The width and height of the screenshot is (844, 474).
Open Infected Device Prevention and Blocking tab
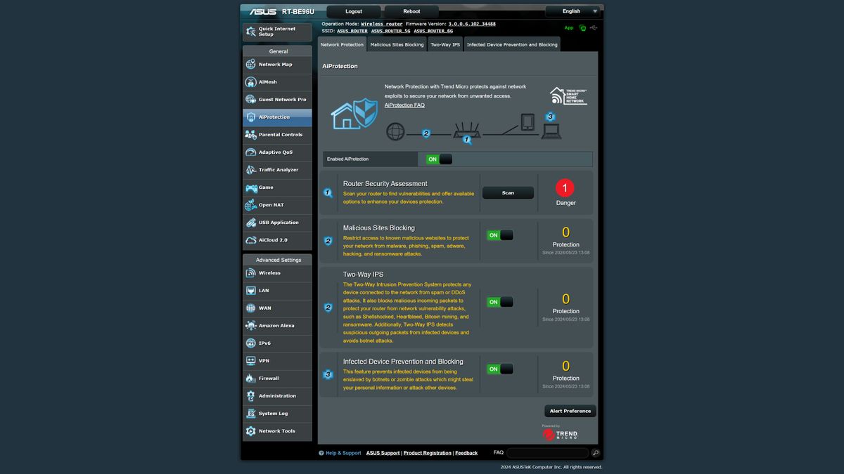tap(512, 44)
